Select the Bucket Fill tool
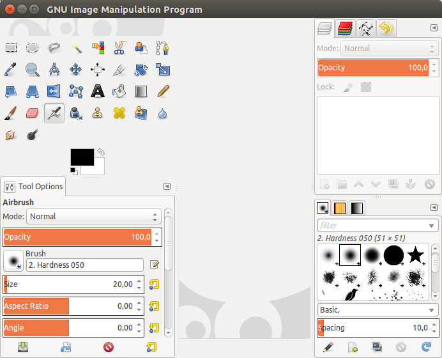This screenshot has width=442, height=358. (x=119, y=91)
